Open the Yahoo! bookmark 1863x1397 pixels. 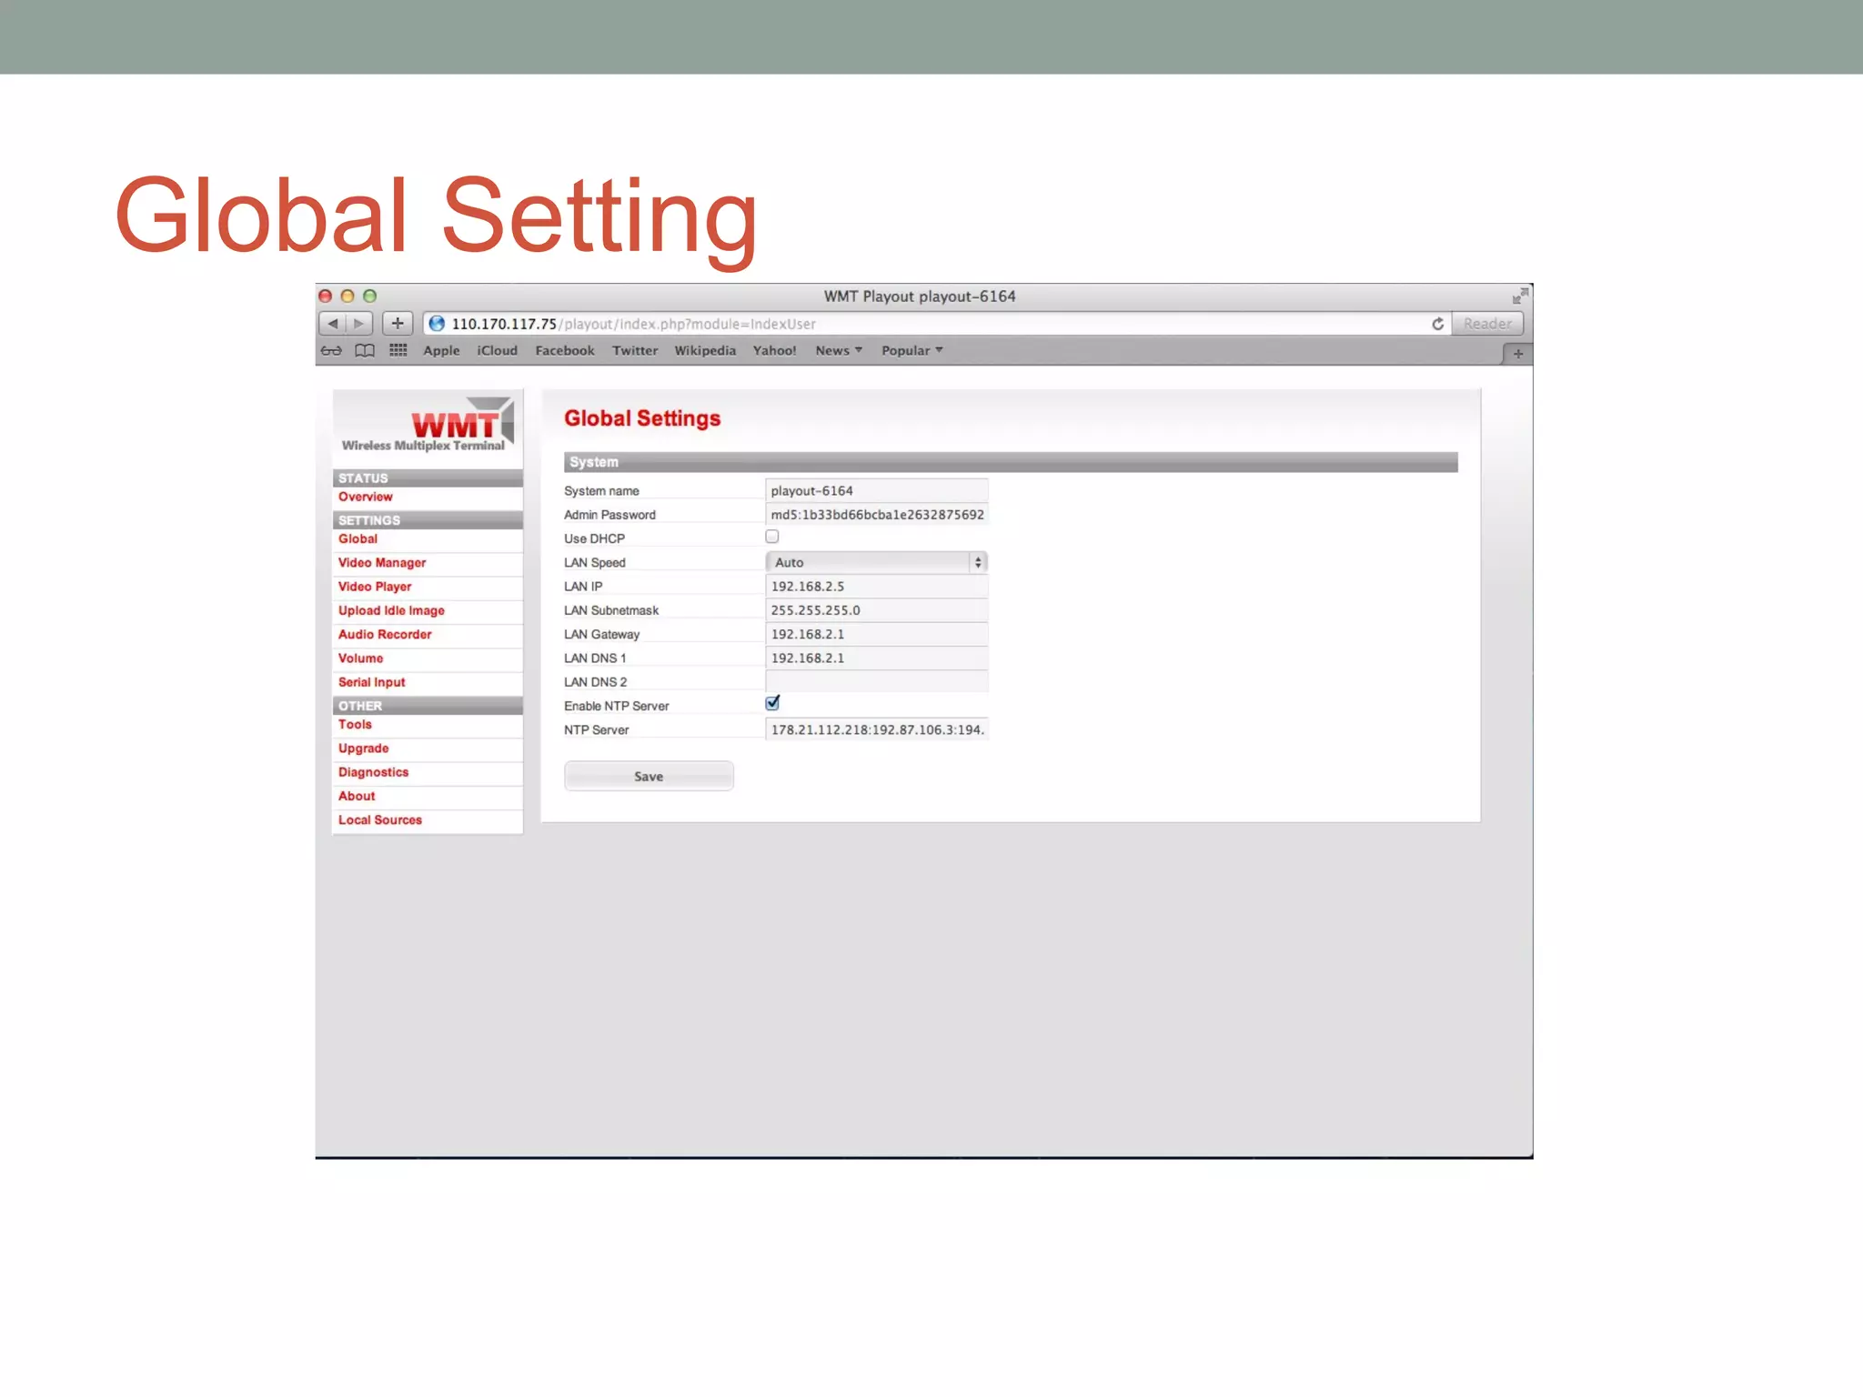tap(774, 351)
